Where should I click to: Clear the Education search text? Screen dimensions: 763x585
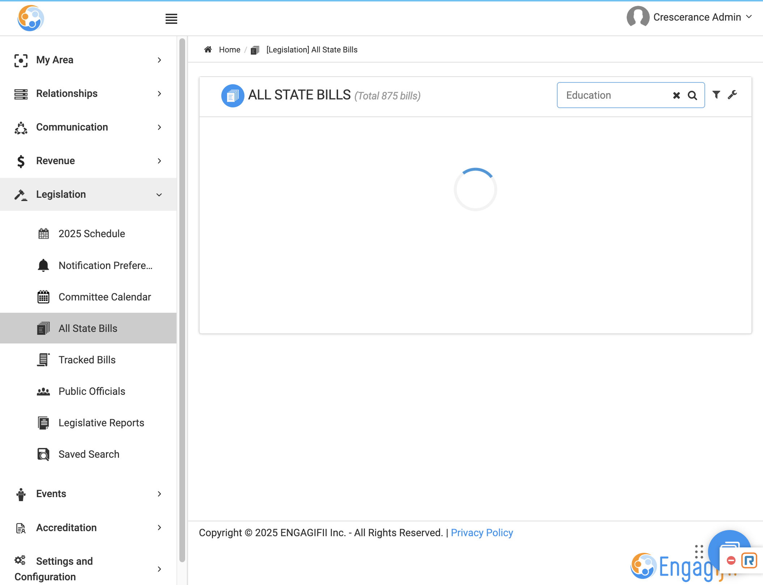pyautogui.click(x=676, y=95)
